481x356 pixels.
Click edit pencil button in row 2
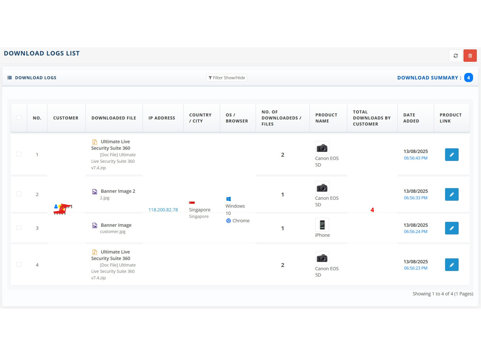(451, 194)
